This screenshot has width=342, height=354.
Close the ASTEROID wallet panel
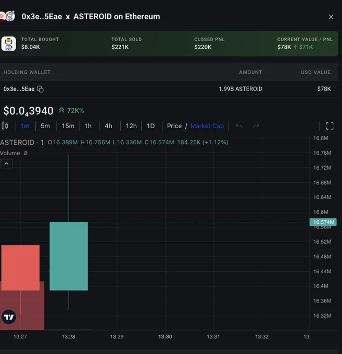click(331, 17)
